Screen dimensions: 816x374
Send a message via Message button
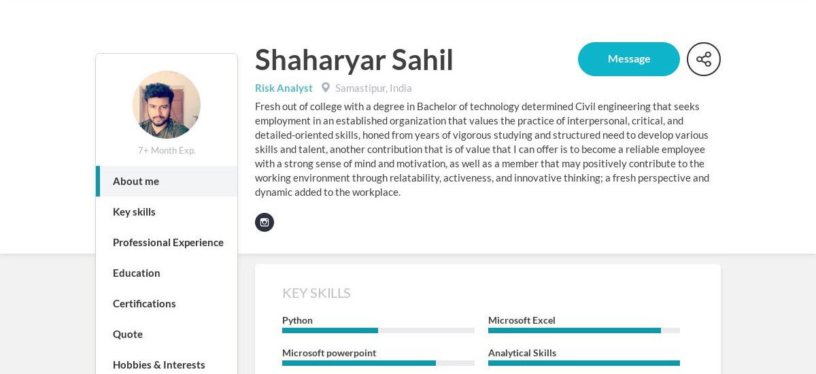(629, 59)
